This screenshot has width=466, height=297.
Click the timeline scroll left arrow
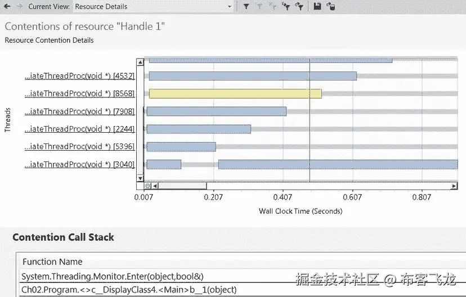coord(155,186)
